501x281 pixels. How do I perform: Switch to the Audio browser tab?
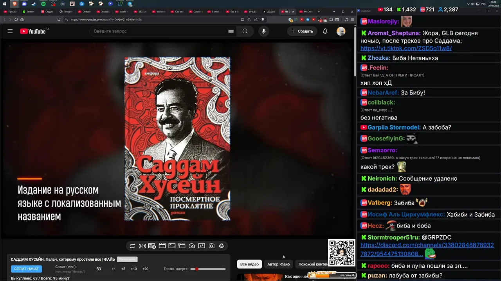click(123, 12)
